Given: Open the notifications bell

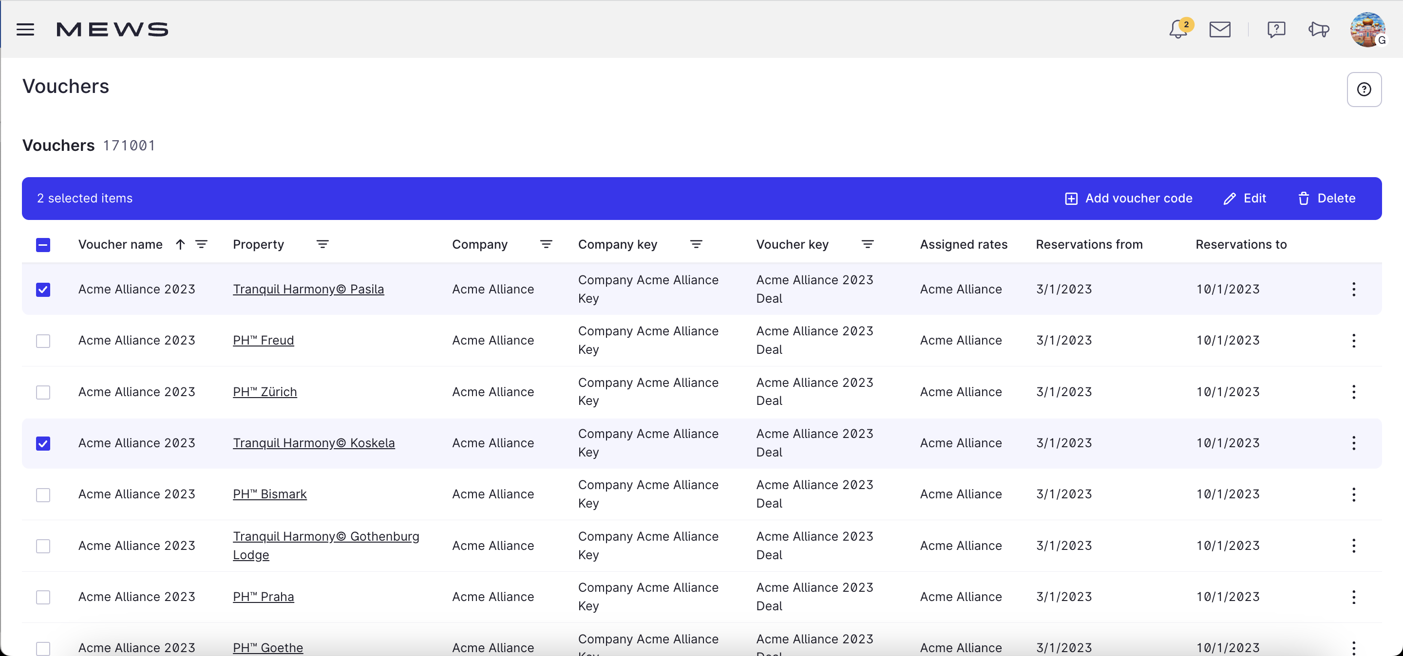Looking at the screenshot, I should click(x=1178, y=29).
